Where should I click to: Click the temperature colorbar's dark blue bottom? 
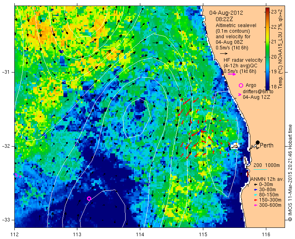[x=267, y=88]
